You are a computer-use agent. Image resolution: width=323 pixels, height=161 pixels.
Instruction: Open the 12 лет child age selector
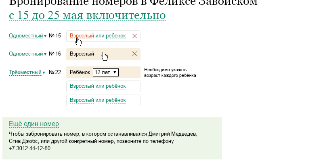click(105, 72)
